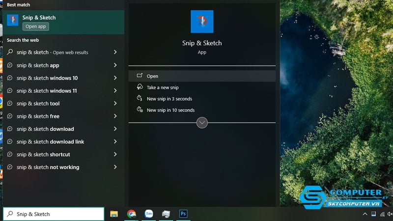Click the Best match heading

pyautogui.click(x=18, y=5)
